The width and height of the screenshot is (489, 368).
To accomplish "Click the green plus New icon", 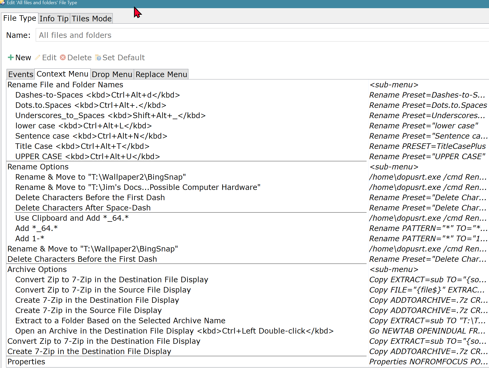I will coord(11,57).
